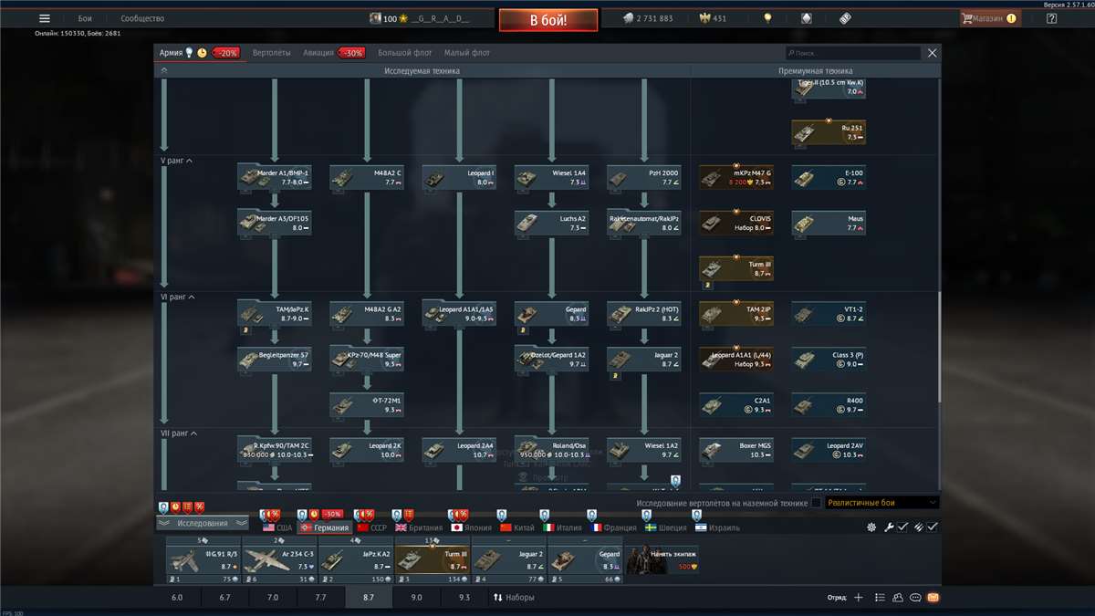This screenshot has height=616, width=1095.
Task: Select the Begleitpanzer 57 vehicle
Action: click(274, 359)
